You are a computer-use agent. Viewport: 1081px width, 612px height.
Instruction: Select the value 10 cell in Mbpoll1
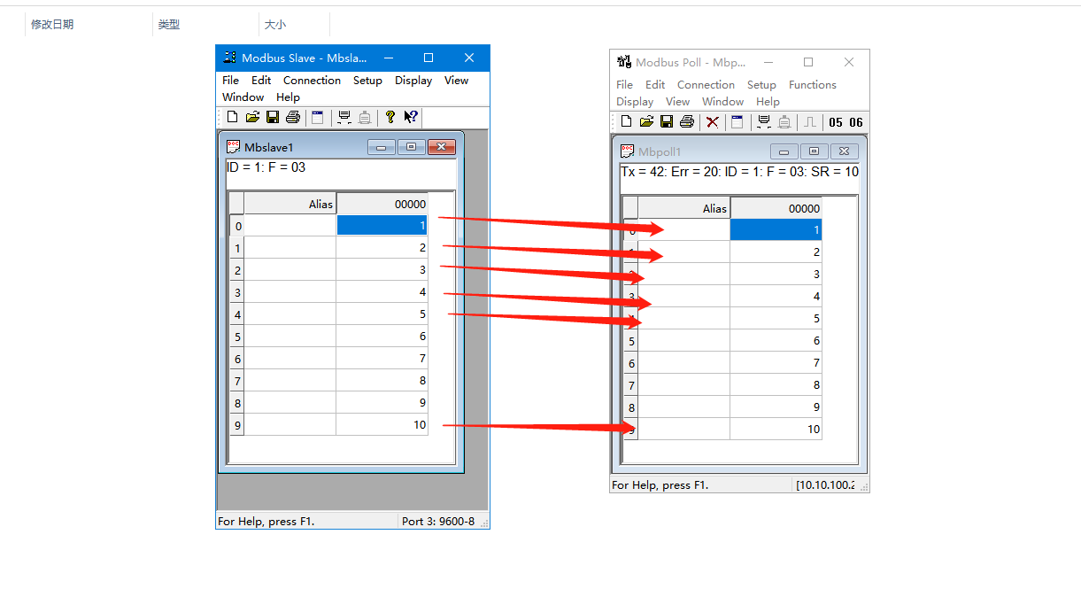776,430
